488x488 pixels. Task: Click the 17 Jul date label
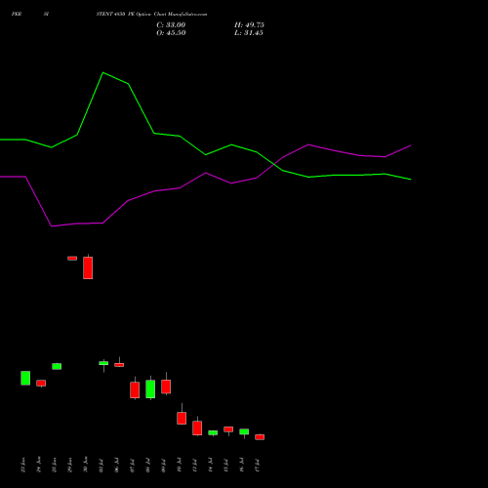pyautogui.click(x=258, y=466)
